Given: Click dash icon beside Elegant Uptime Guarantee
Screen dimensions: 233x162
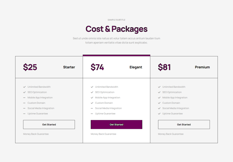Looking at the screenshot, I should click(92, 114).
